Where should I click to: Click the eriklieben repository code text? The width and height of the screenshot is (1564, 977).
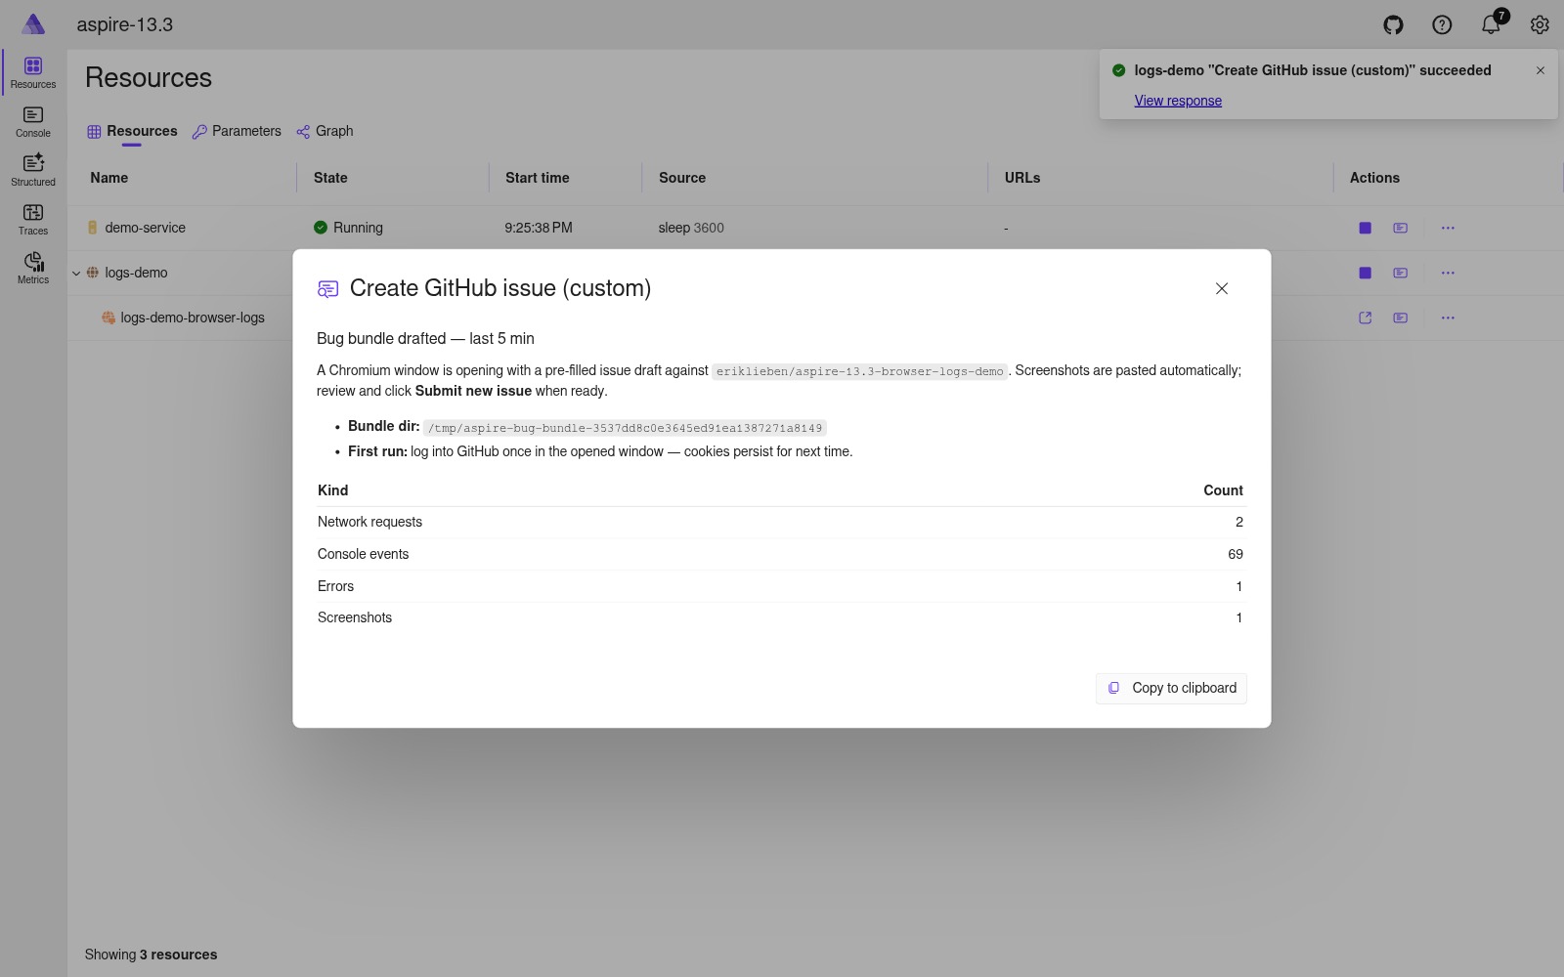pos(859,371)
